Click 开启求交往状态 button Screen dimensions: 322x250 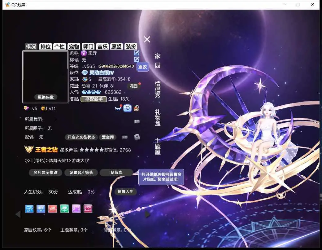click(x=81, y=137)
